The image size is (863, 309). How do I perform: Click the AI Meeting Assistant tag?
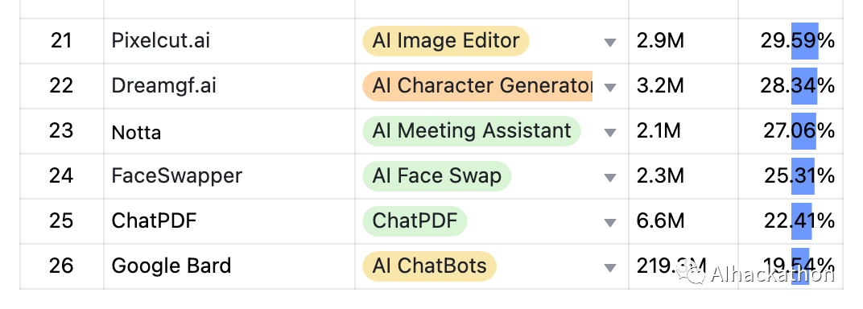(471, 131)
